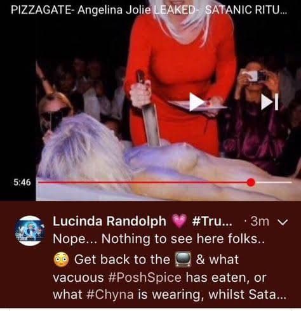
Task: Click the photographer's camera in the video frame
Action: coord(254,76)
